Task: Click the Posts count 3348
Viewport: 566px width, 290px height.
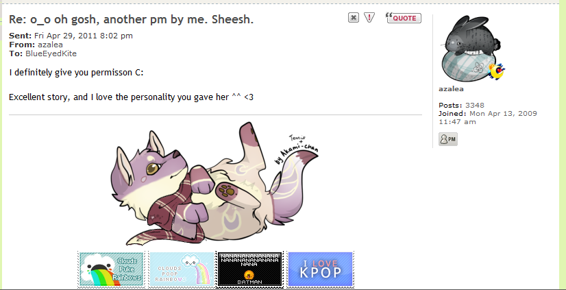Action: [475, 105]
